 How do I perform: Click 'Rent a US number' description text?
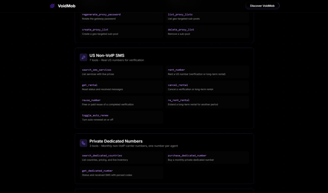click(197, 74)
